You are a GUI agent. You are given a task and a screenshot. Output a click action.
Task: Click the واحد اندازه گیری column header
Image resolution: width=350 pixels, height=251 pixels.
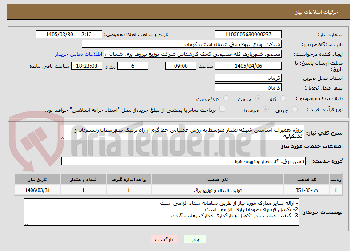[129, 180]
